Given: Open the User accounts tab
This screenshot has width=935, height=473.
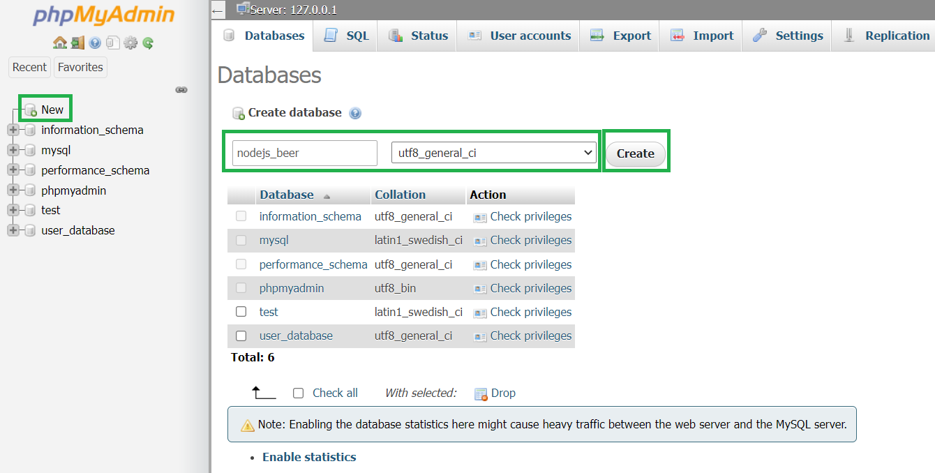Looking at the screenshot, I should (x=520, y=36).
